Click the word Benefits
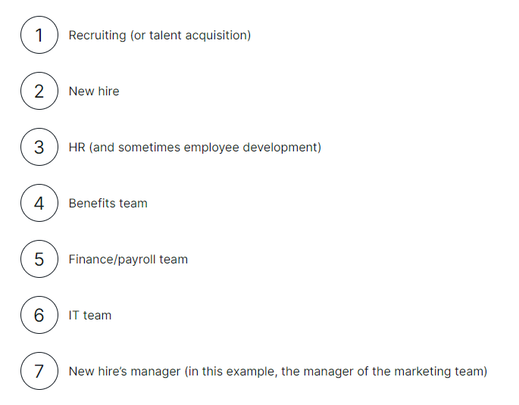The width and height of the screenshot is (519, 405). point(92,204)
